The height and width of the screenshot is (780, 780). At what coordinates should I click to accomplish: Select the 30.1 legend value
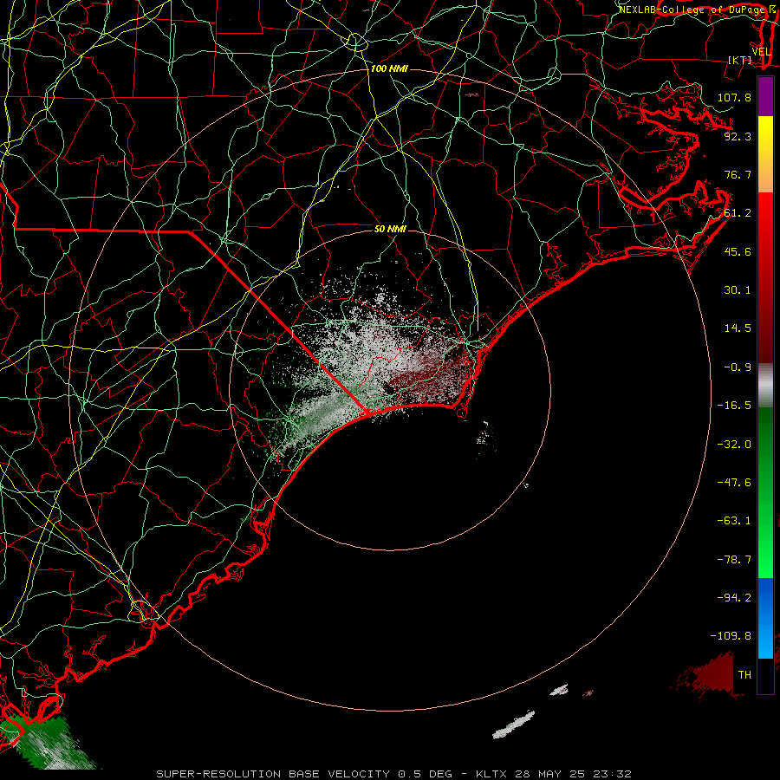coord(738,290)
